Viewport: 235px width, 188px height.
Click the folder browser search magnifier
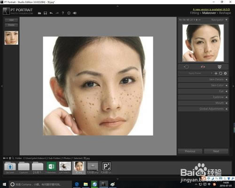click(13, 158)
